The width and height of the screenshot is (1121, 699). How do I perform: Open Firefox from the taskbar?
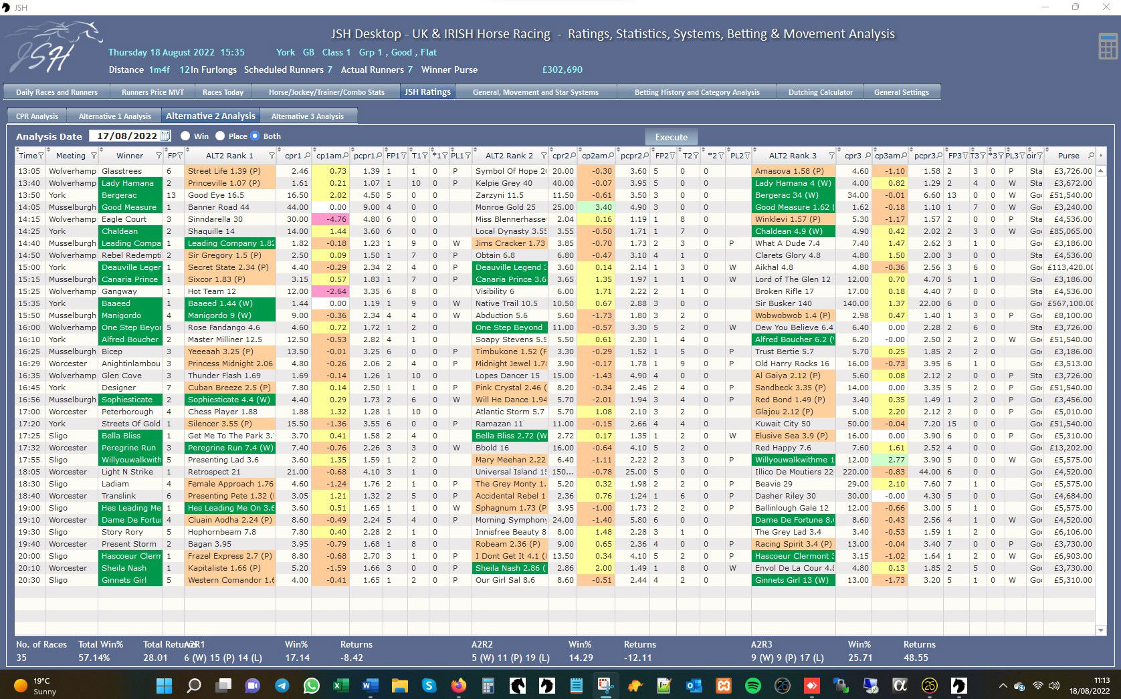point(458,685)
